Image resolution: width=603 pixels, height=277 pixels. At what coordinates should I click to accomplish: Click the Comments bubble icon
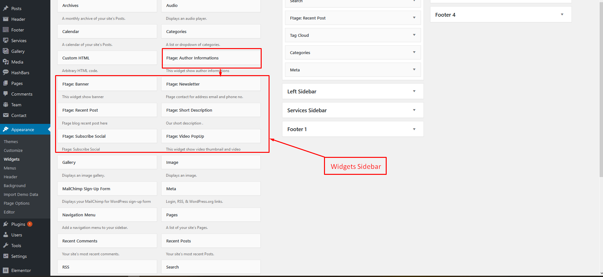tap(6, 94)
